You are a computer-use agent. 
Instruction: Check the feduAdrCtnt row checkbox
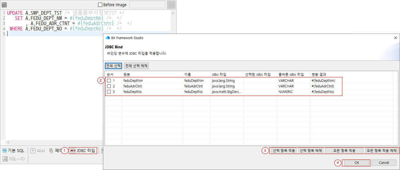tap(109, 86)
